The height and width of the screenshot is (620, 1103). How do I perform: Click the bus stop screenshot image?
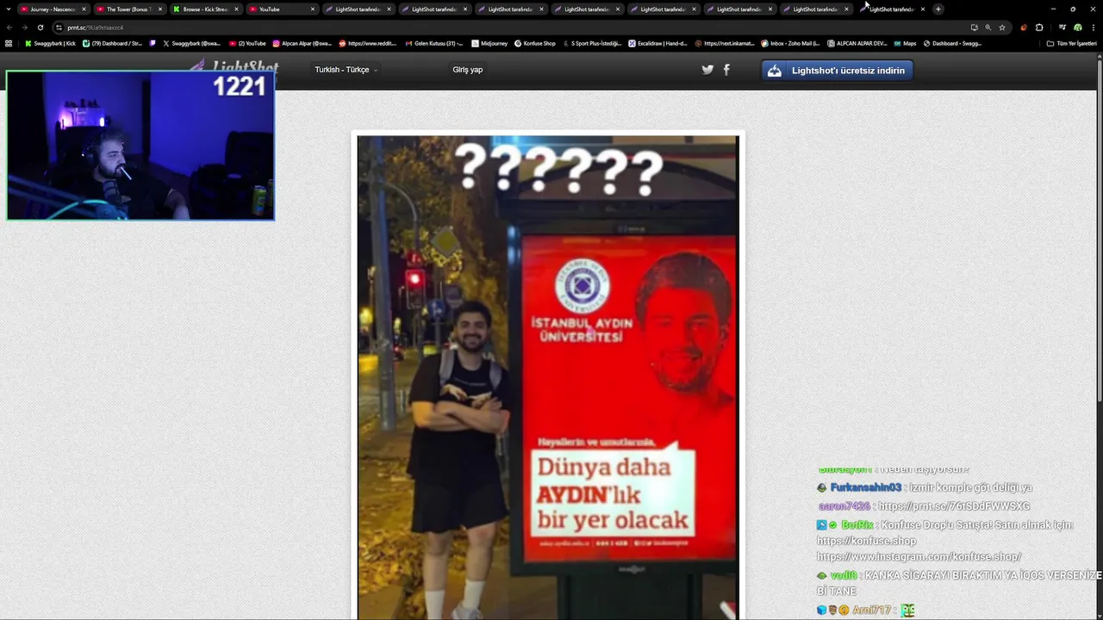point(548,377)
